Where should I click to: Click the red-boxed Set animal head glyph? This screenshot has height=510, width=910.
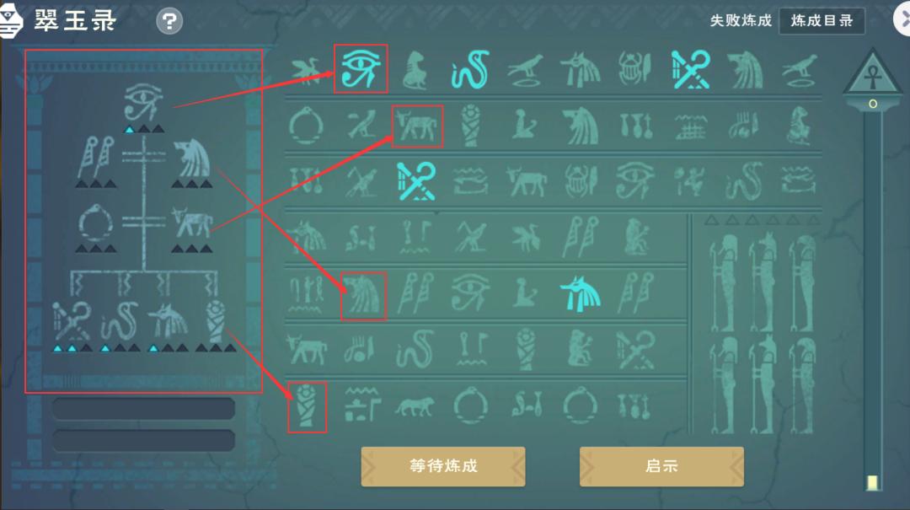coord(363,296)
